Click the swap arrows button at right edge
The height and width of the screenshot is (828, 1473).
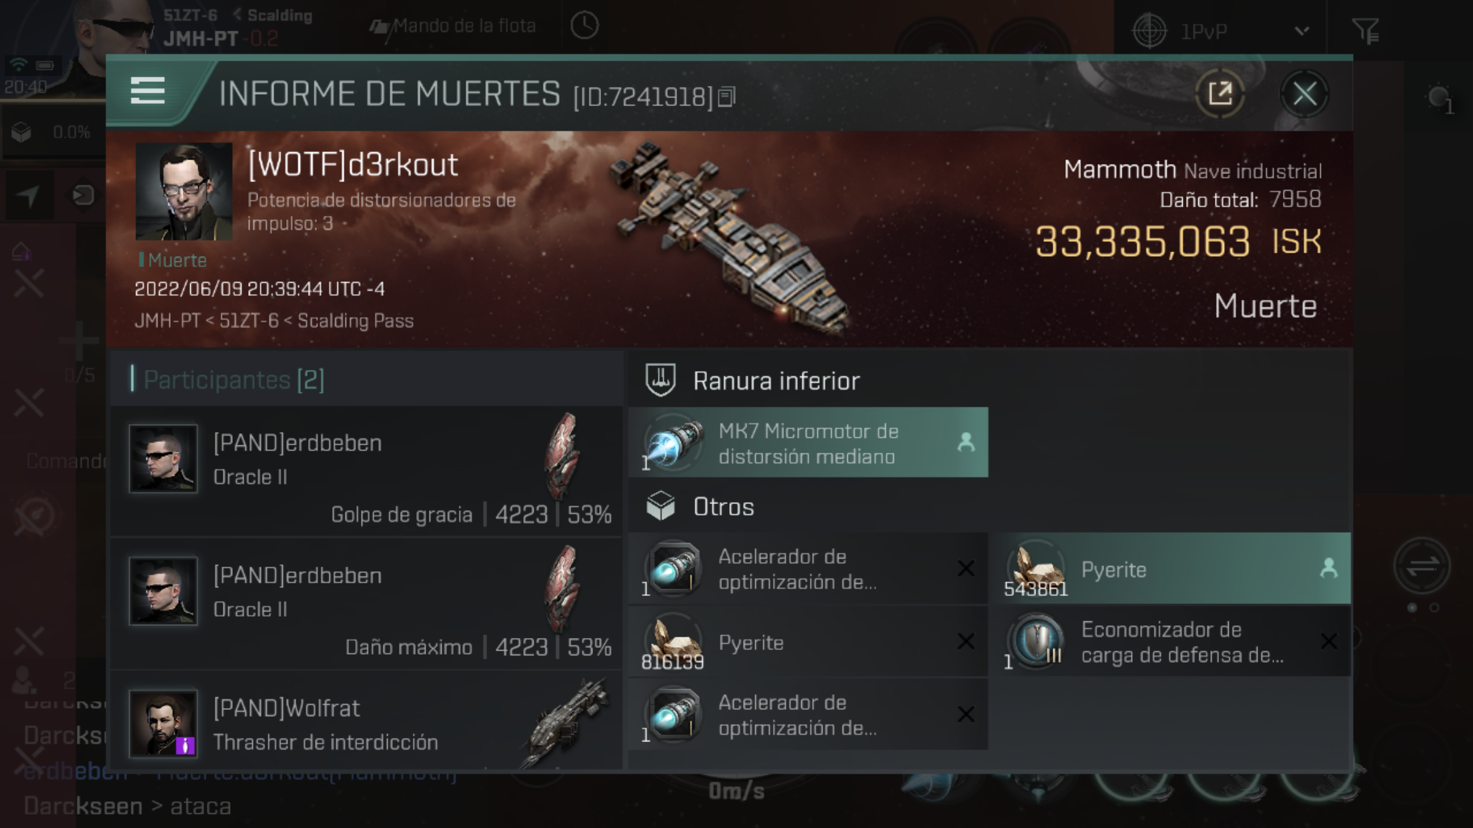(1422, 567)
